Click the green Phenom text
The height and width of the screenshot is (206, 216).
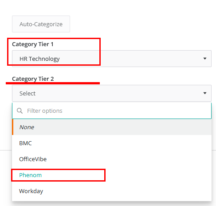coord(31,175)
